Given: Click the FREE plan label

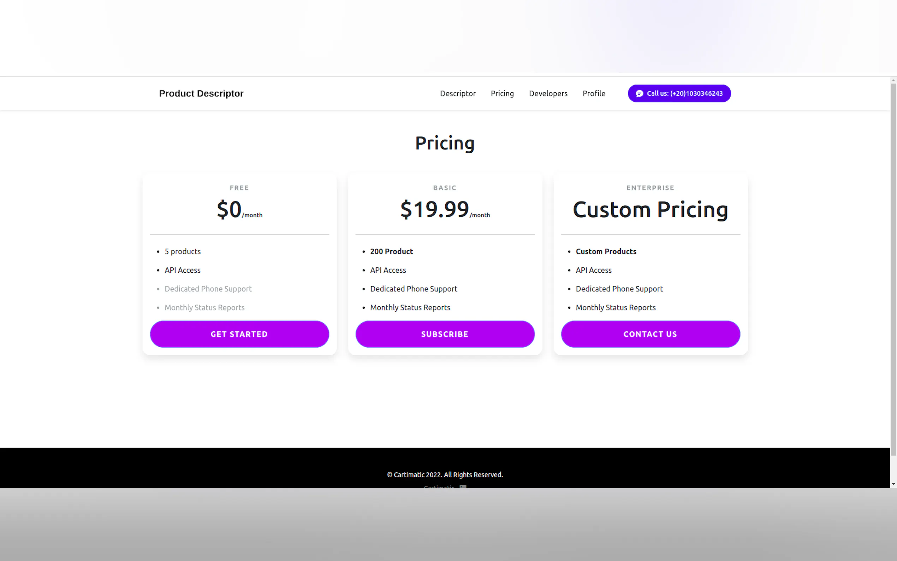Looking at the screenshot, I should click(239, 188).
